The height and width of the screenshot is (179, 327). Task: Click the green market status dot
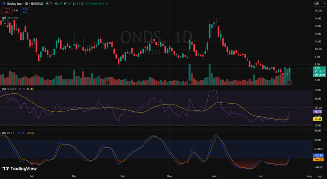point(48,3)
